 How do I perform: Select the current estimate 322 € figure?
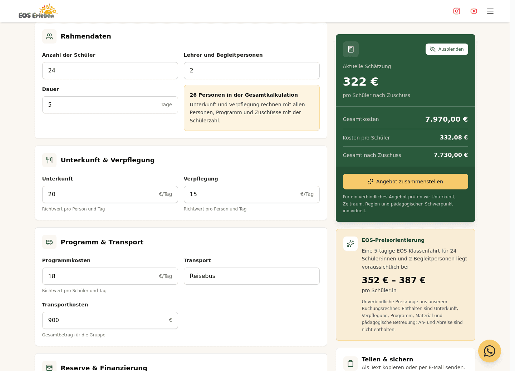pos(360,82)
